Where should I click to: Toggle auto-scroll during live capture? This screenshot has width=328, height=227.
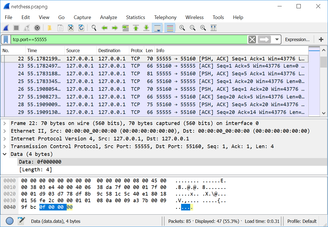[x=157, y=28]
